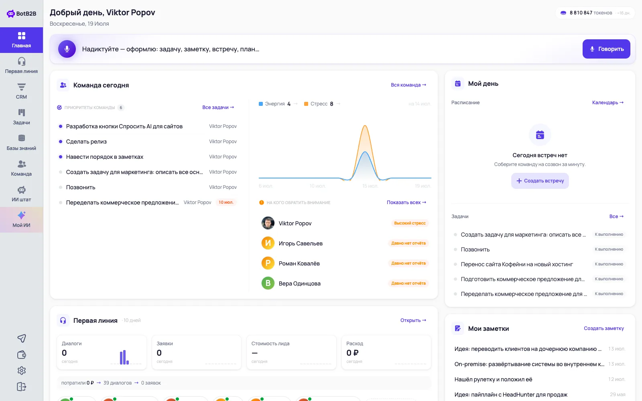This screenshot has width=642, height=401.
Task: Open Первая линия in the sidebar
Action: click(x=21, y=65)
